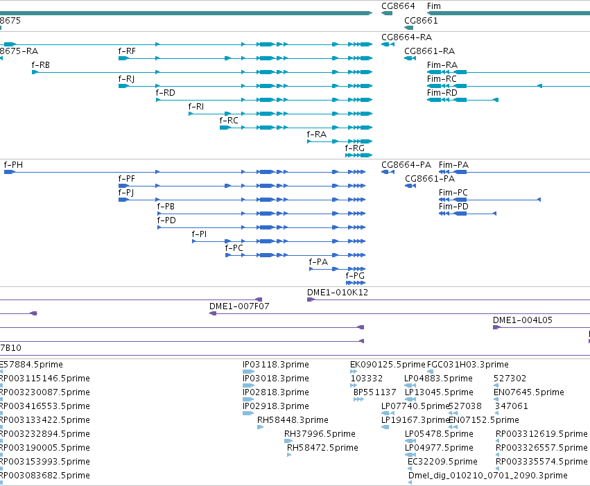
Task: Select the CG8661-PA protein label
Action: tap(430, 179)
